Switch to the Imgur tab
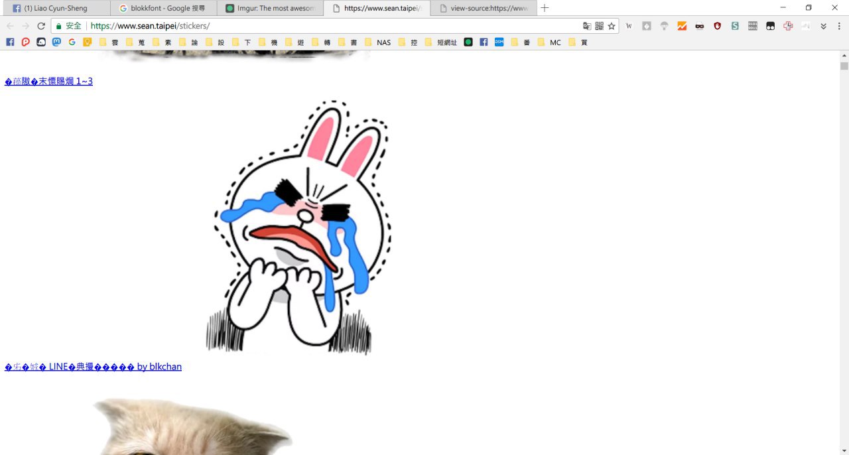The width and height of the screenshot is (849, 455). click(x=271, y=9)
